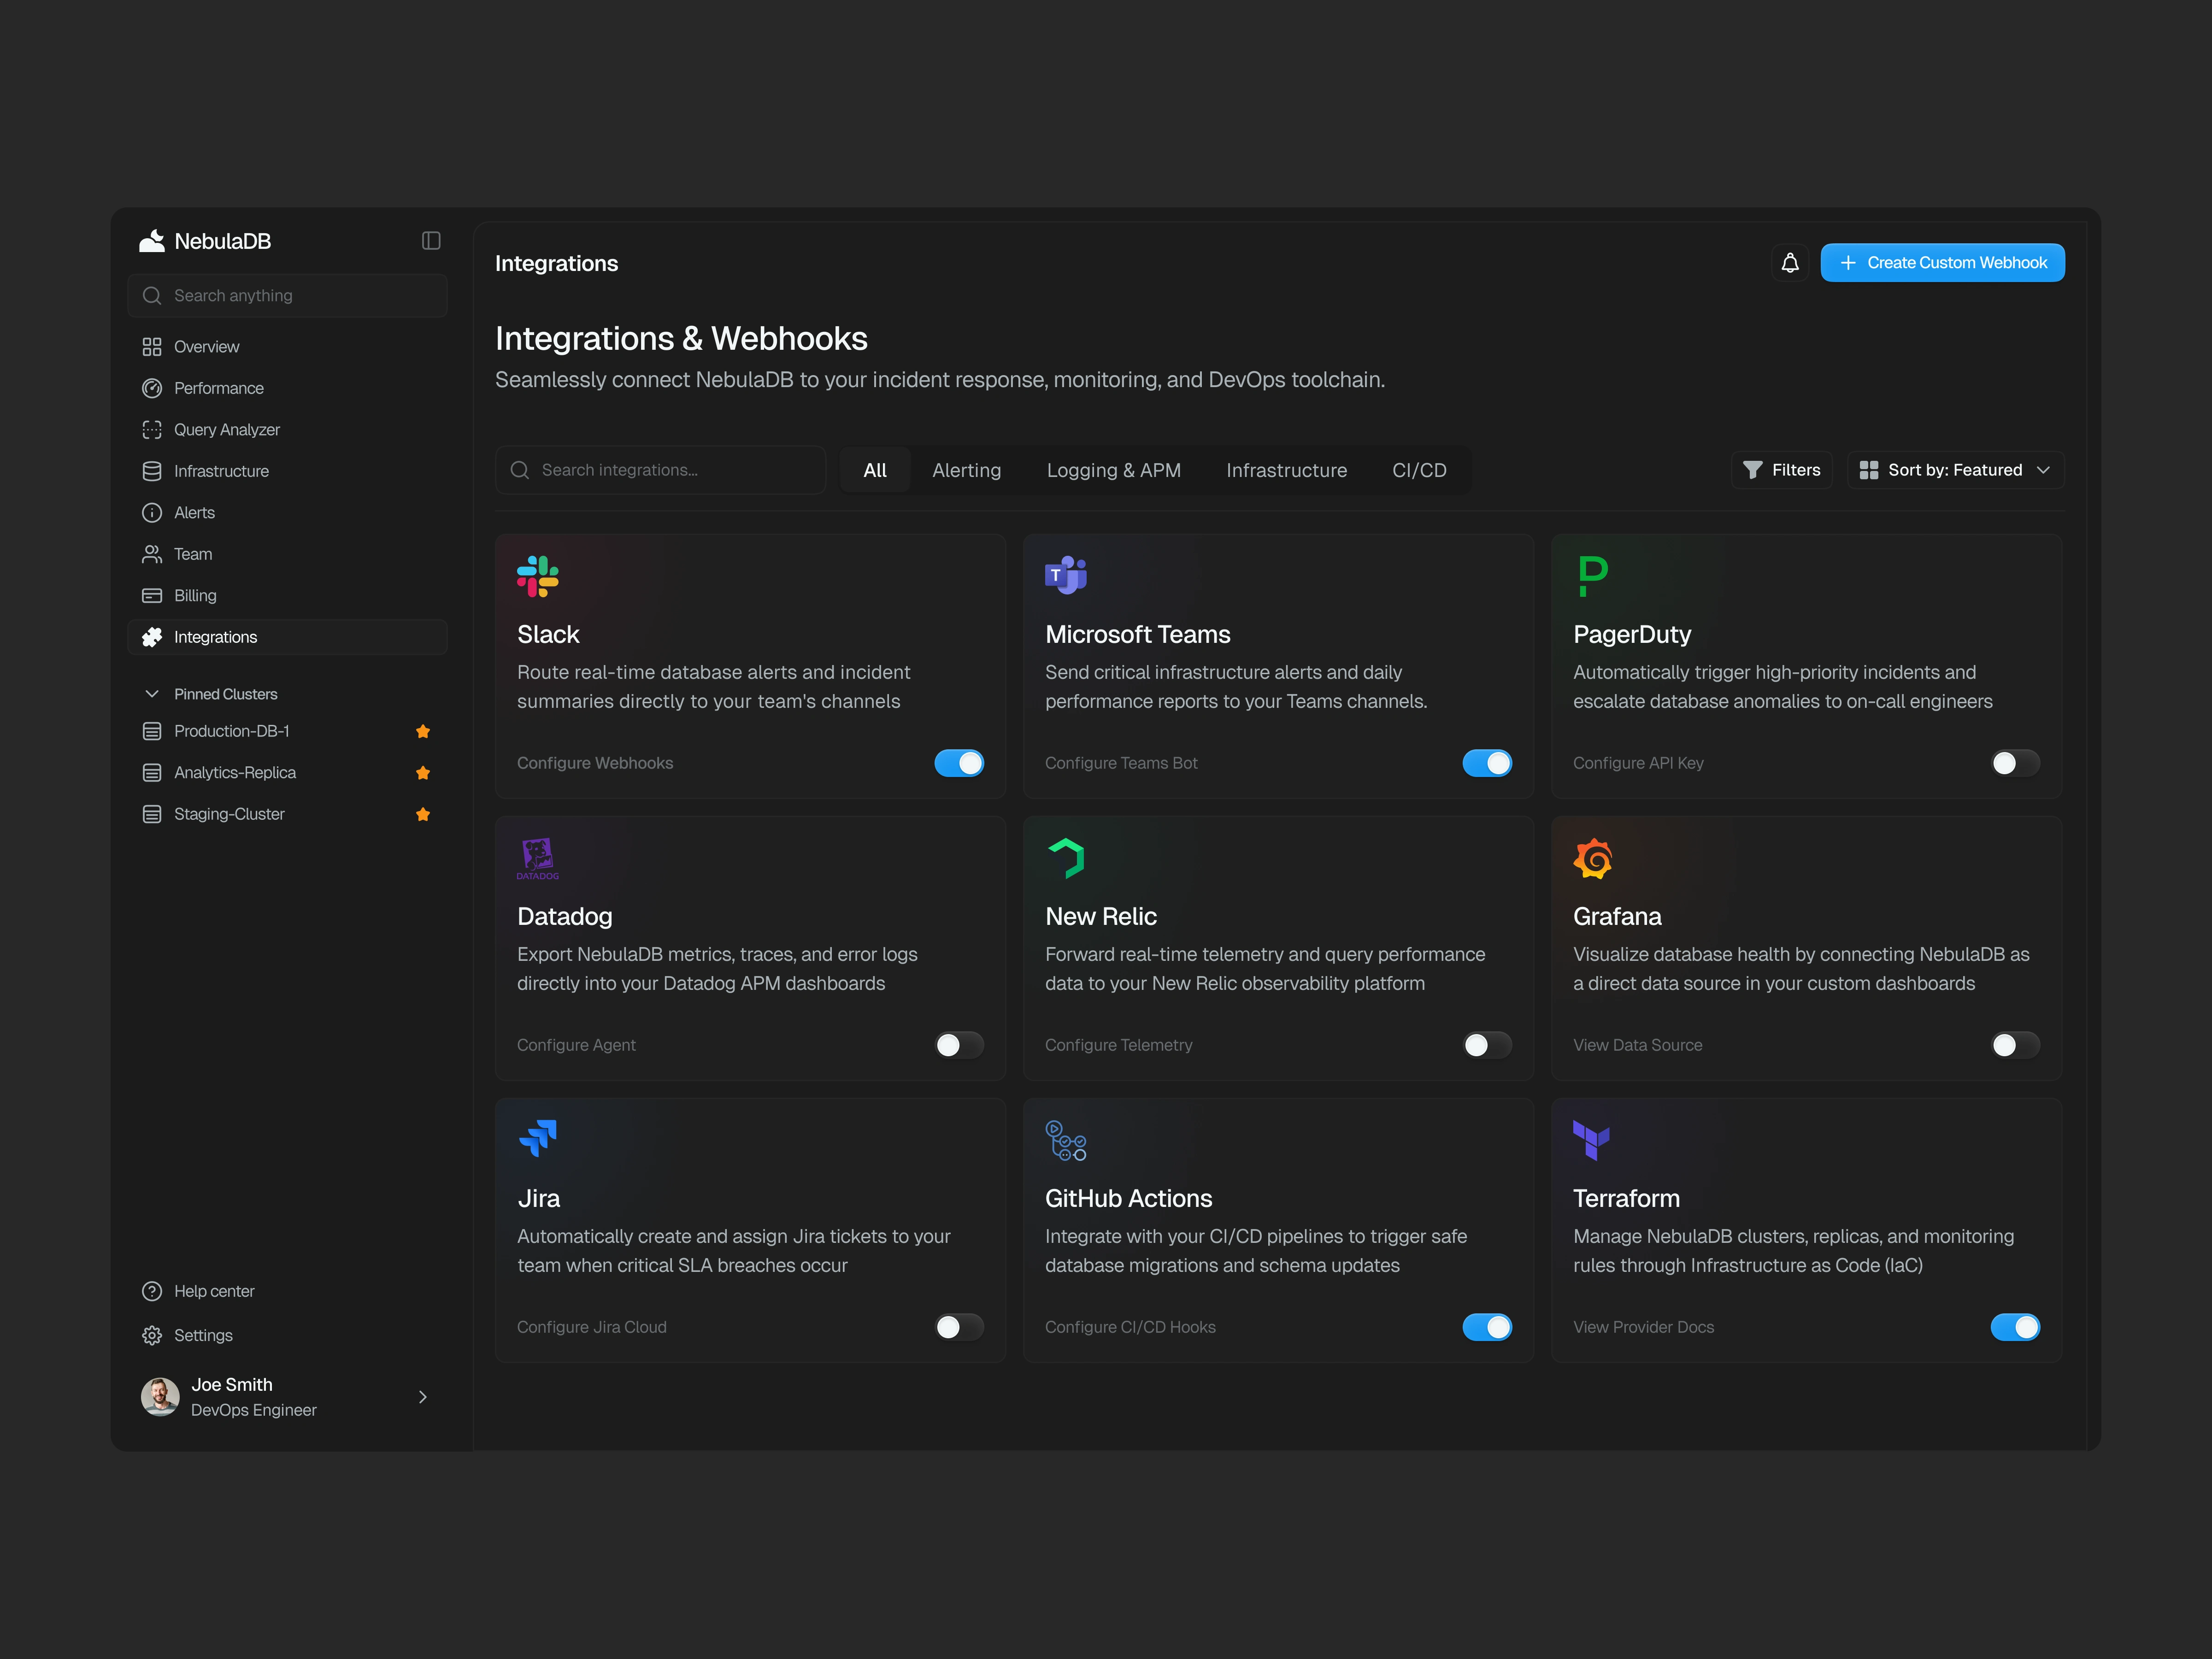
Task: Click the notification bell icon
Action: pyautogui.click(x=1790, y=263)
